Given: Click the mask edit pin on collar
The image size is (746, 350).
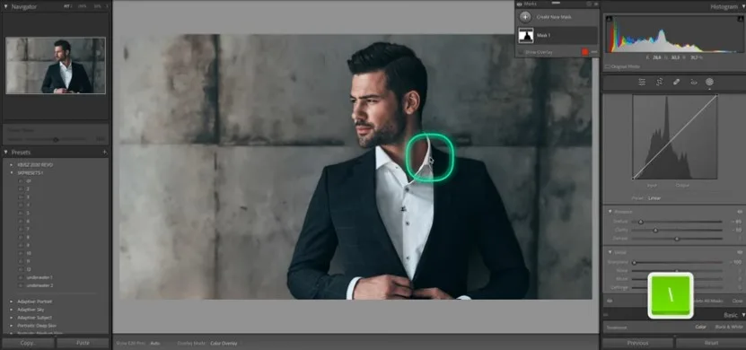Looking at the screenshot, I should click(x=431, y=161).
